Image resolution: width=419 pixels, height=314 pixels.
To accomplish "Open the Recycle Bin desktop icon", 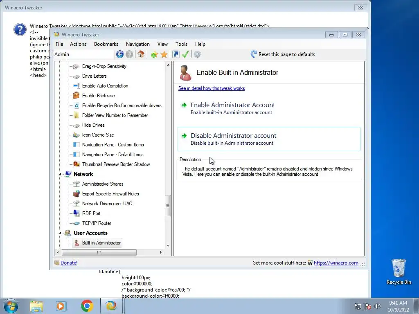I will click(x=399, y=271).
